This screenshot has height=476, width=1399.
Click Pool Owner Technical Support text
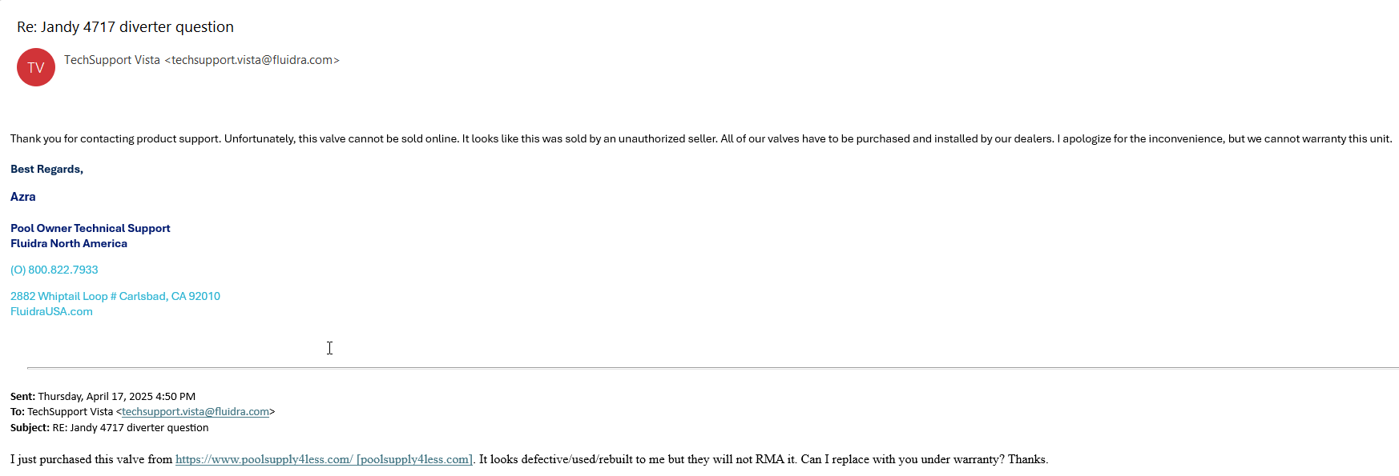point(91,229)
